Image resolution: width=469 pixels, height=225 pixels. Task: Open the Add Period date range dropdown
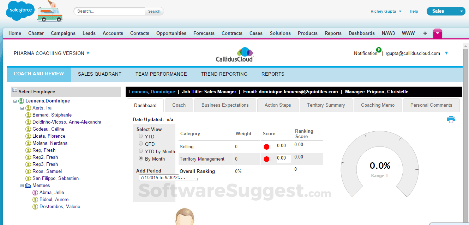point(168,177)
